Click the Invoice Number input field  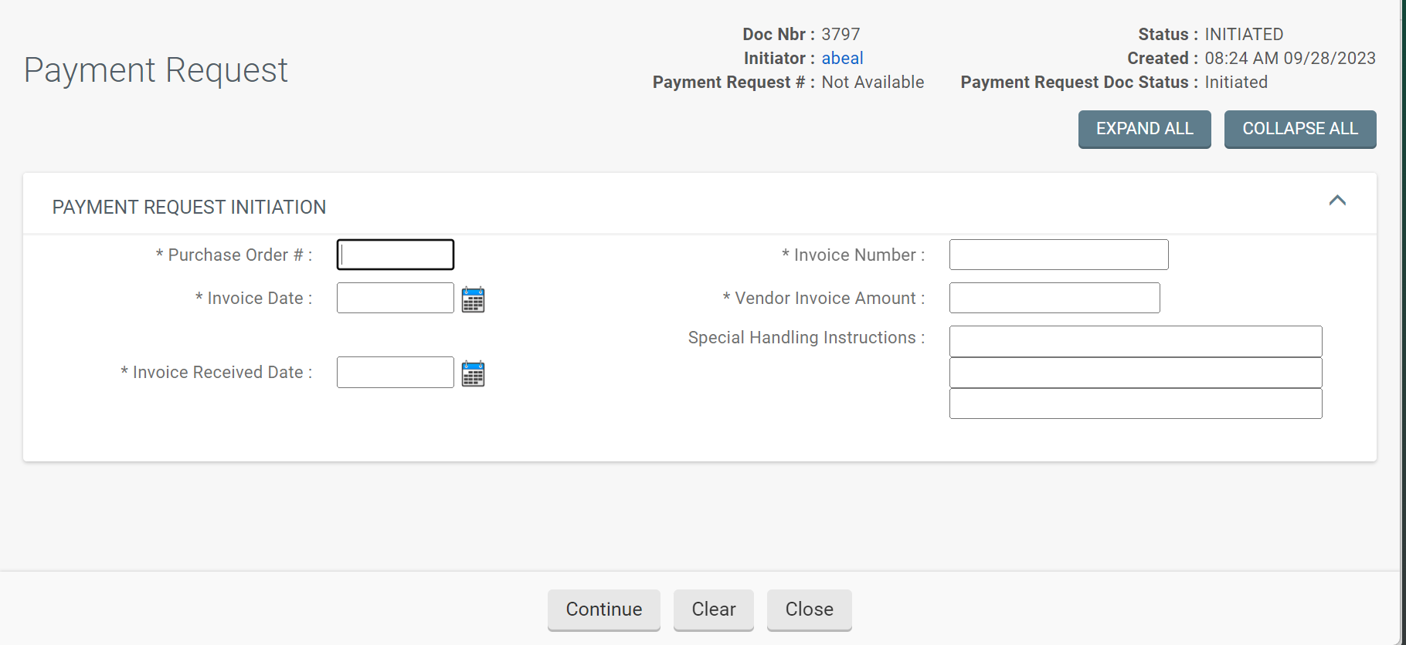(x=1058, y=255)
